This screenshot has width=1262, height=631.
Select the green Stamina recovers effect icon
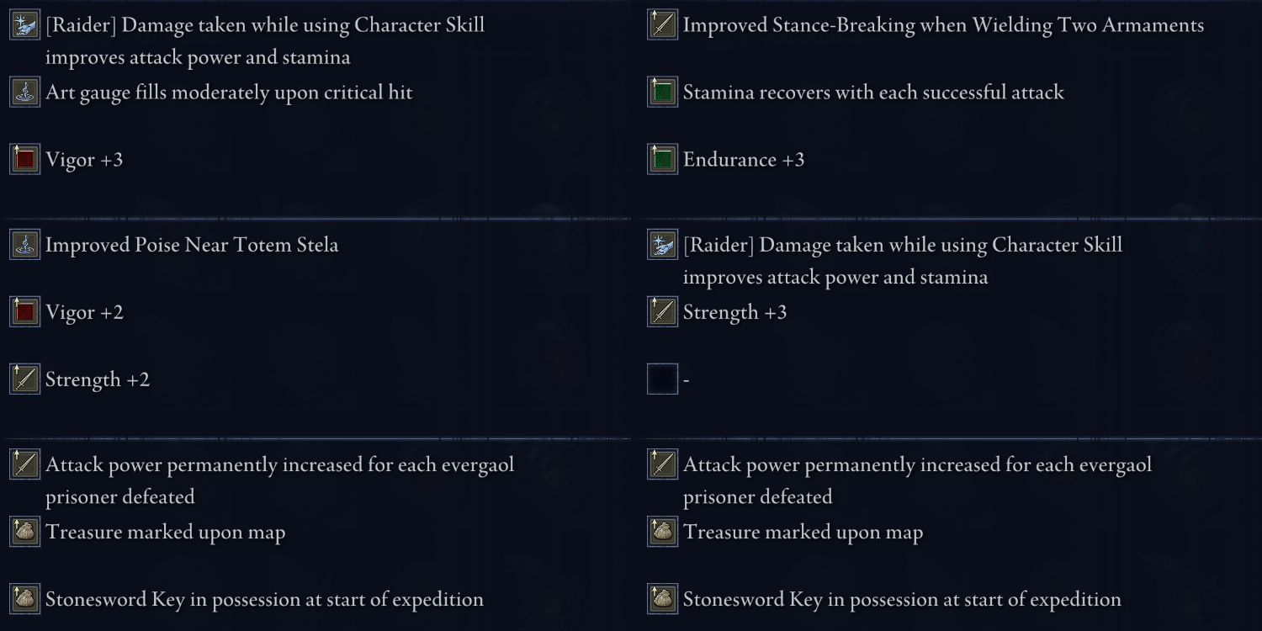[662, 92]
